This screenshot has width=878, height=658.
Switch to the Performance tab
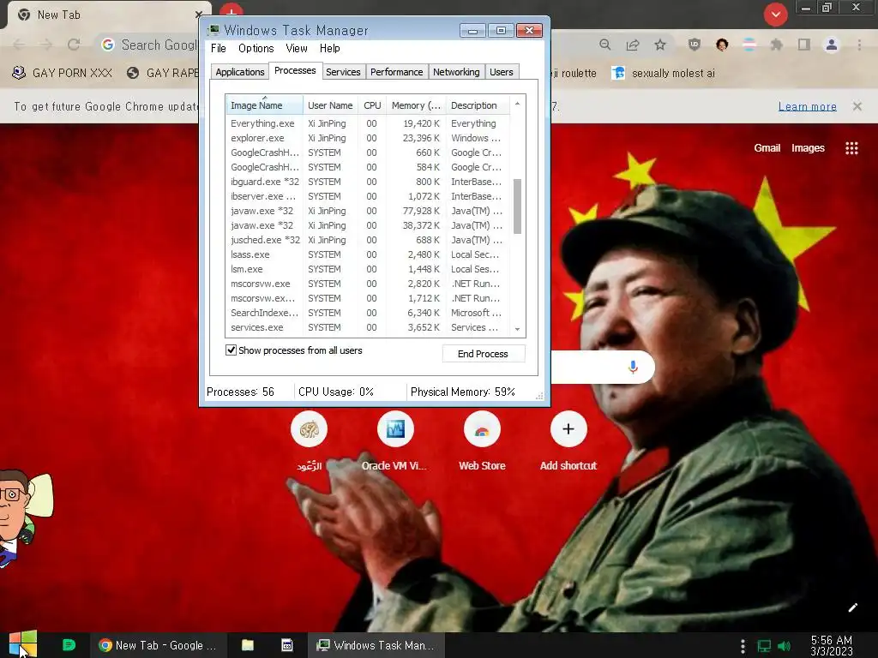pyautogui.click(x=396, y=72)
